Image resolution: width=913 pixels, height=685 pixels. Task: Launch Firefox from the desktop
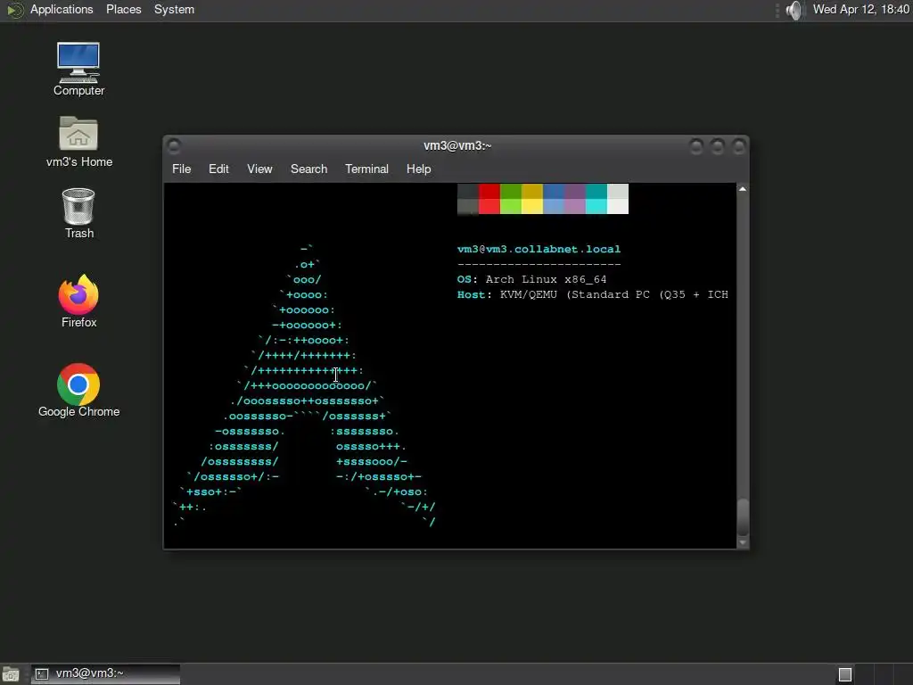[78, 301]
